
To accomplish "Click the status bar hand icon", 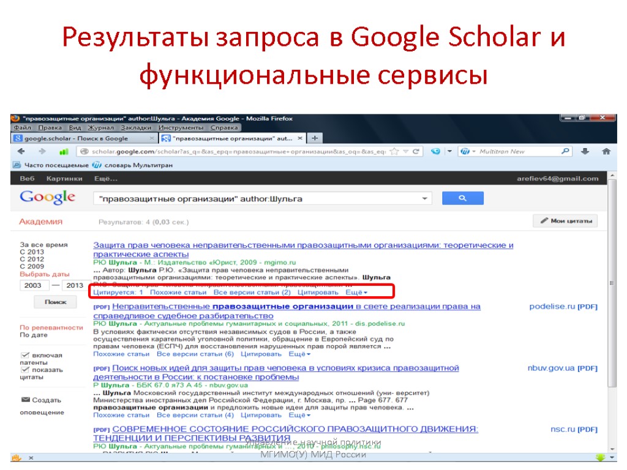I will [x=16, y=458].
